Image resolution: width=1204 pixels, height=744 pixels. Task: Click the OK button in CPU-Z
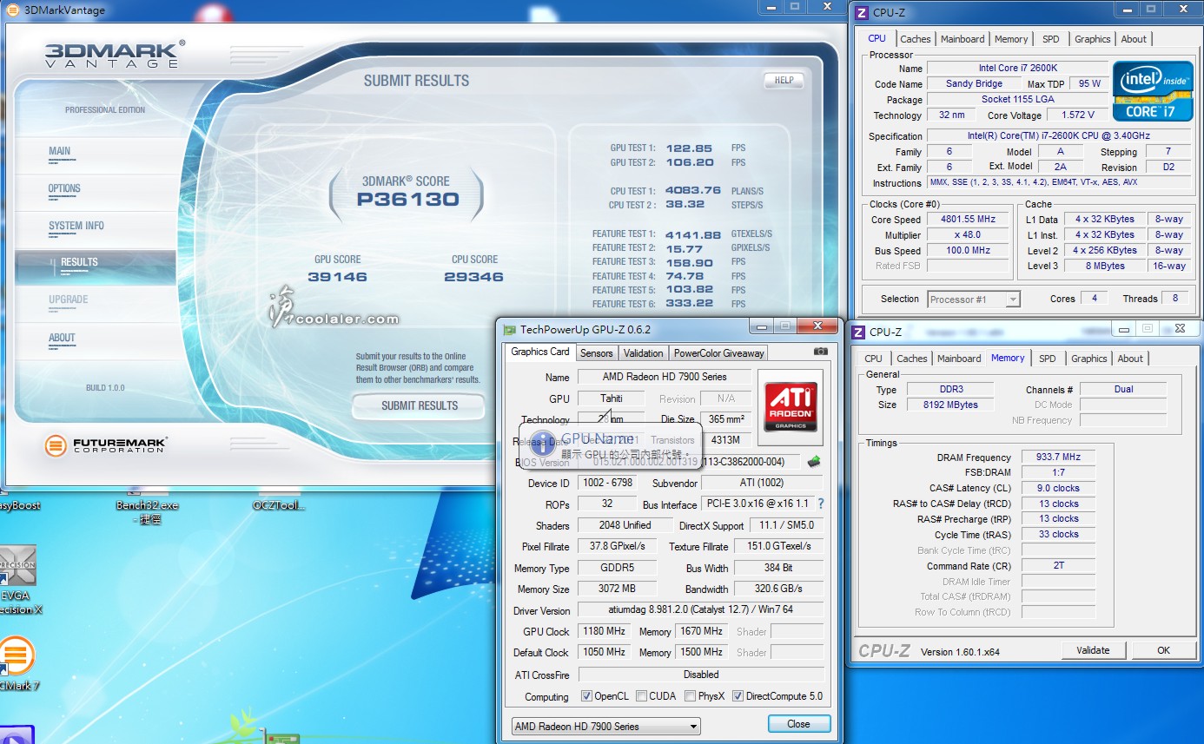tap(1163, 649)
